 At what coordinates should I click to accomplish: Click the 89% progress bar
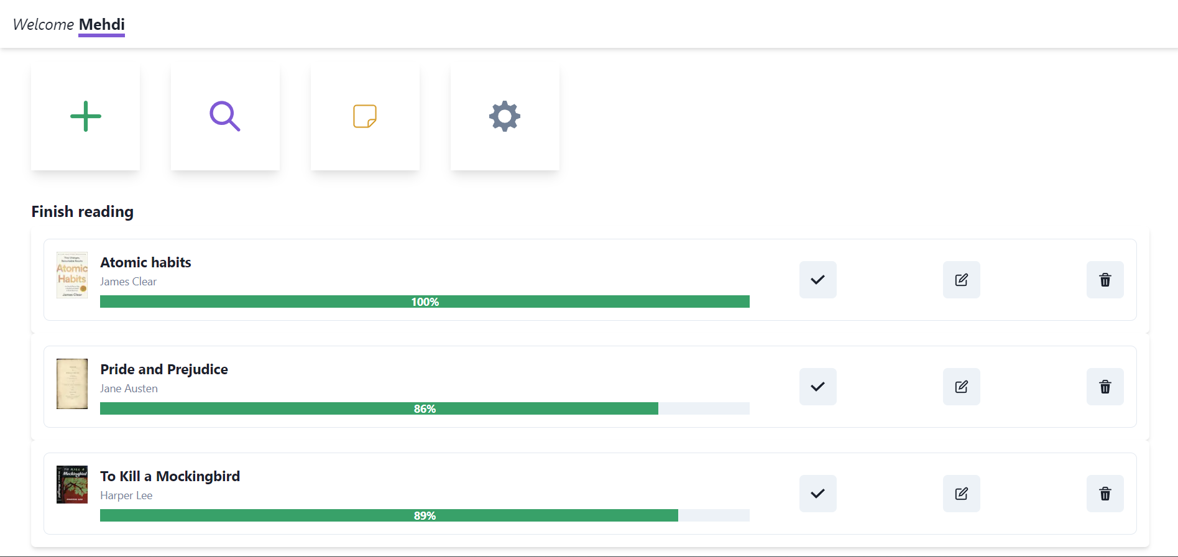click(425, 515)
